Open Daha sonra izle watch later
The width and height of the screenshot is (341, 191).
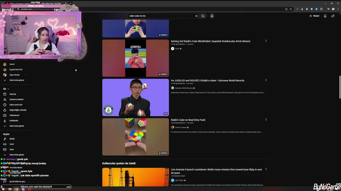(15, 105)
